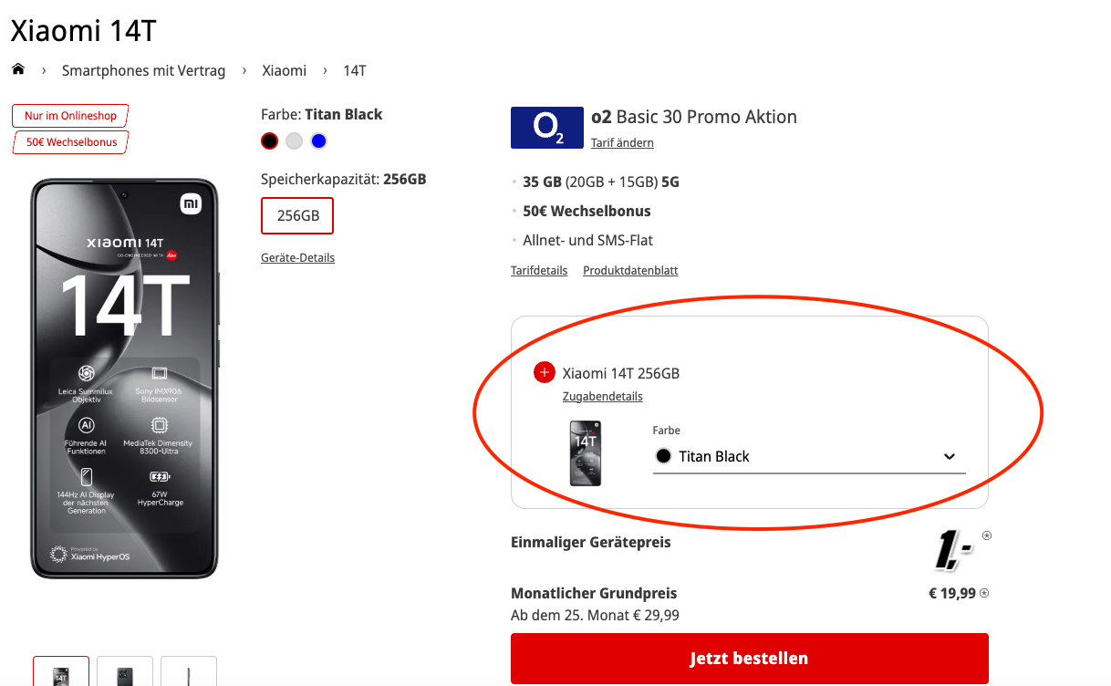This screenshot has width=1111, height=686.
Task: Select the second gallery thumbnail showing the camera
Action: coord(125,671)
